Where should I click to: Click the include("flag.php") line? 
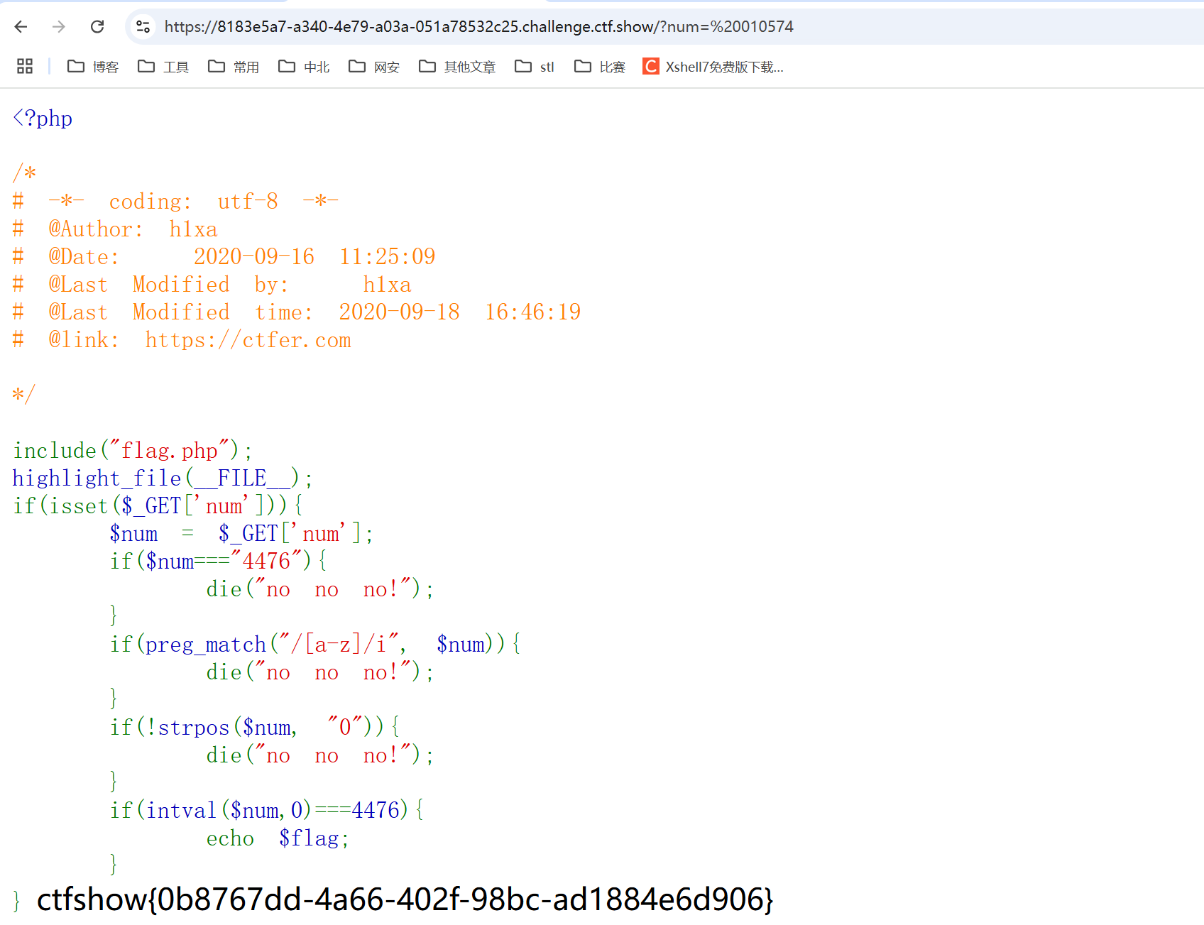point(132,451)
